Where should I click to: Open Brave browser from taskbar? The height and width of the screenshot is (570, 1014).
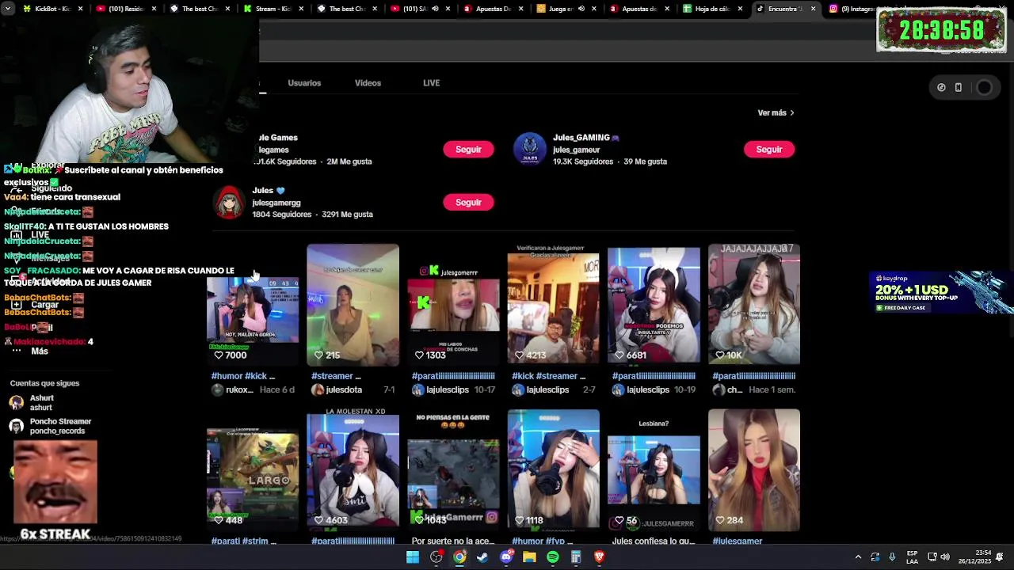599,557
